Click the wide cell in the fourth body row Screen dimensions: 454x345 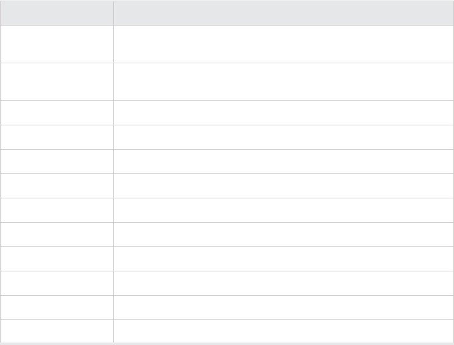(283, 137)
